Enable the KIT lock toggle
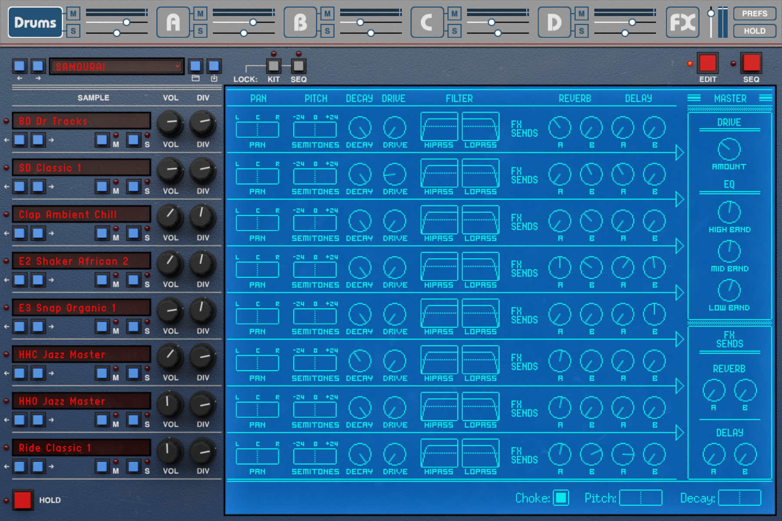This screenshot has width=782, height=521. 273,66
